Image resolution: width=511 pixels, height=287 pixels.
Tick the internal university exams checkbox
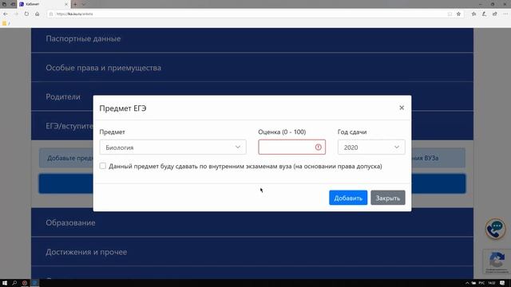103,166
